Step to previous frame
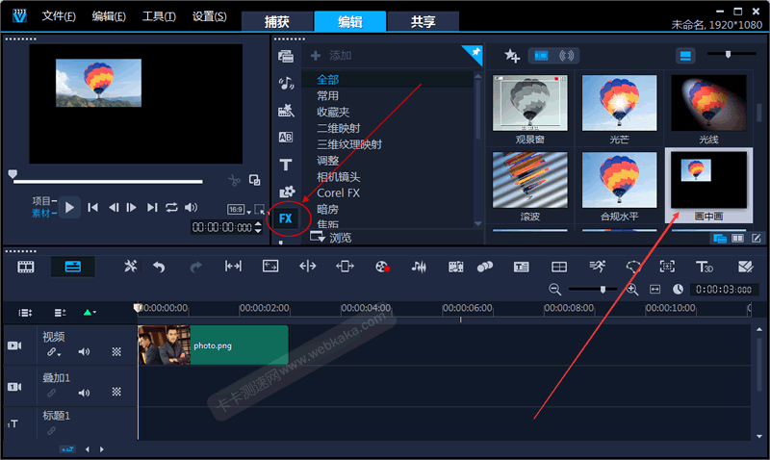 click(x=114, y=208)
